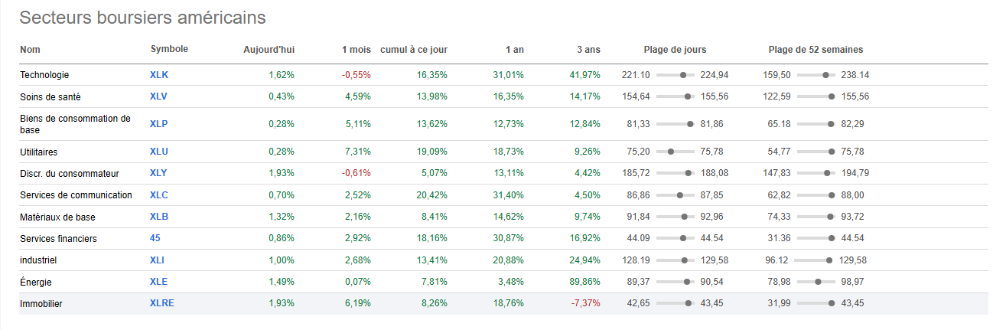
Task: Sort by the 1 mois column header
Action: [356, 50]
